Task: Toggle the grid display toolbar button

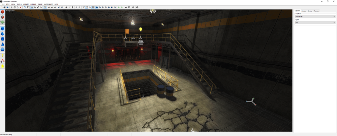Action: [93, 7]
